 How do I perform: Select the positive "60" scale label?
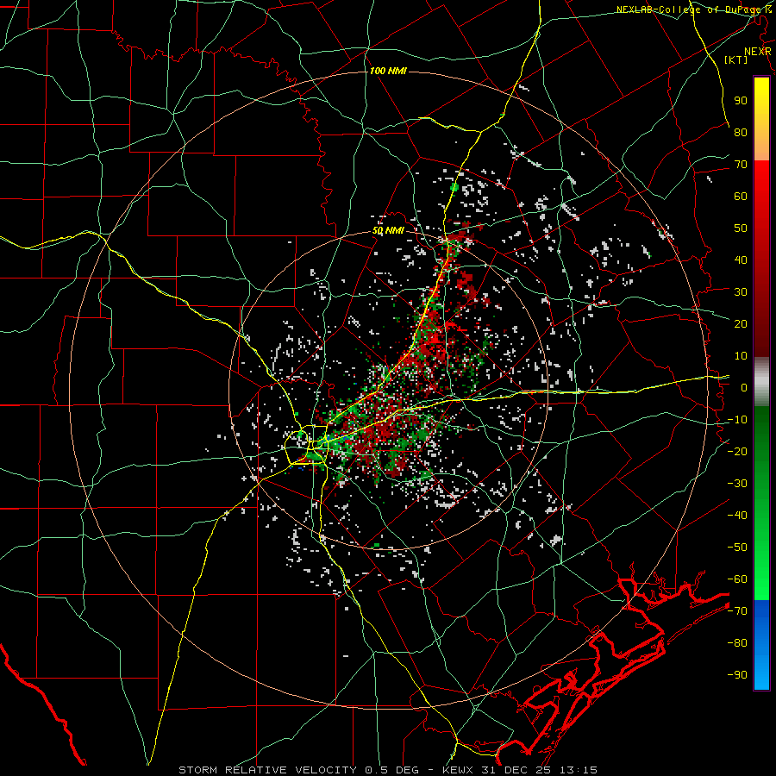coord(741,196)
